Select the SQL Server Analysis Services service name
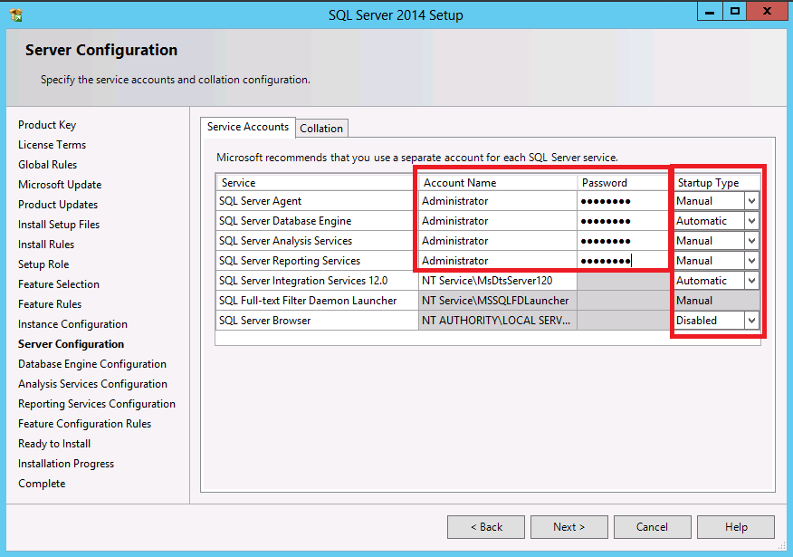 click(x=286, y=241)
